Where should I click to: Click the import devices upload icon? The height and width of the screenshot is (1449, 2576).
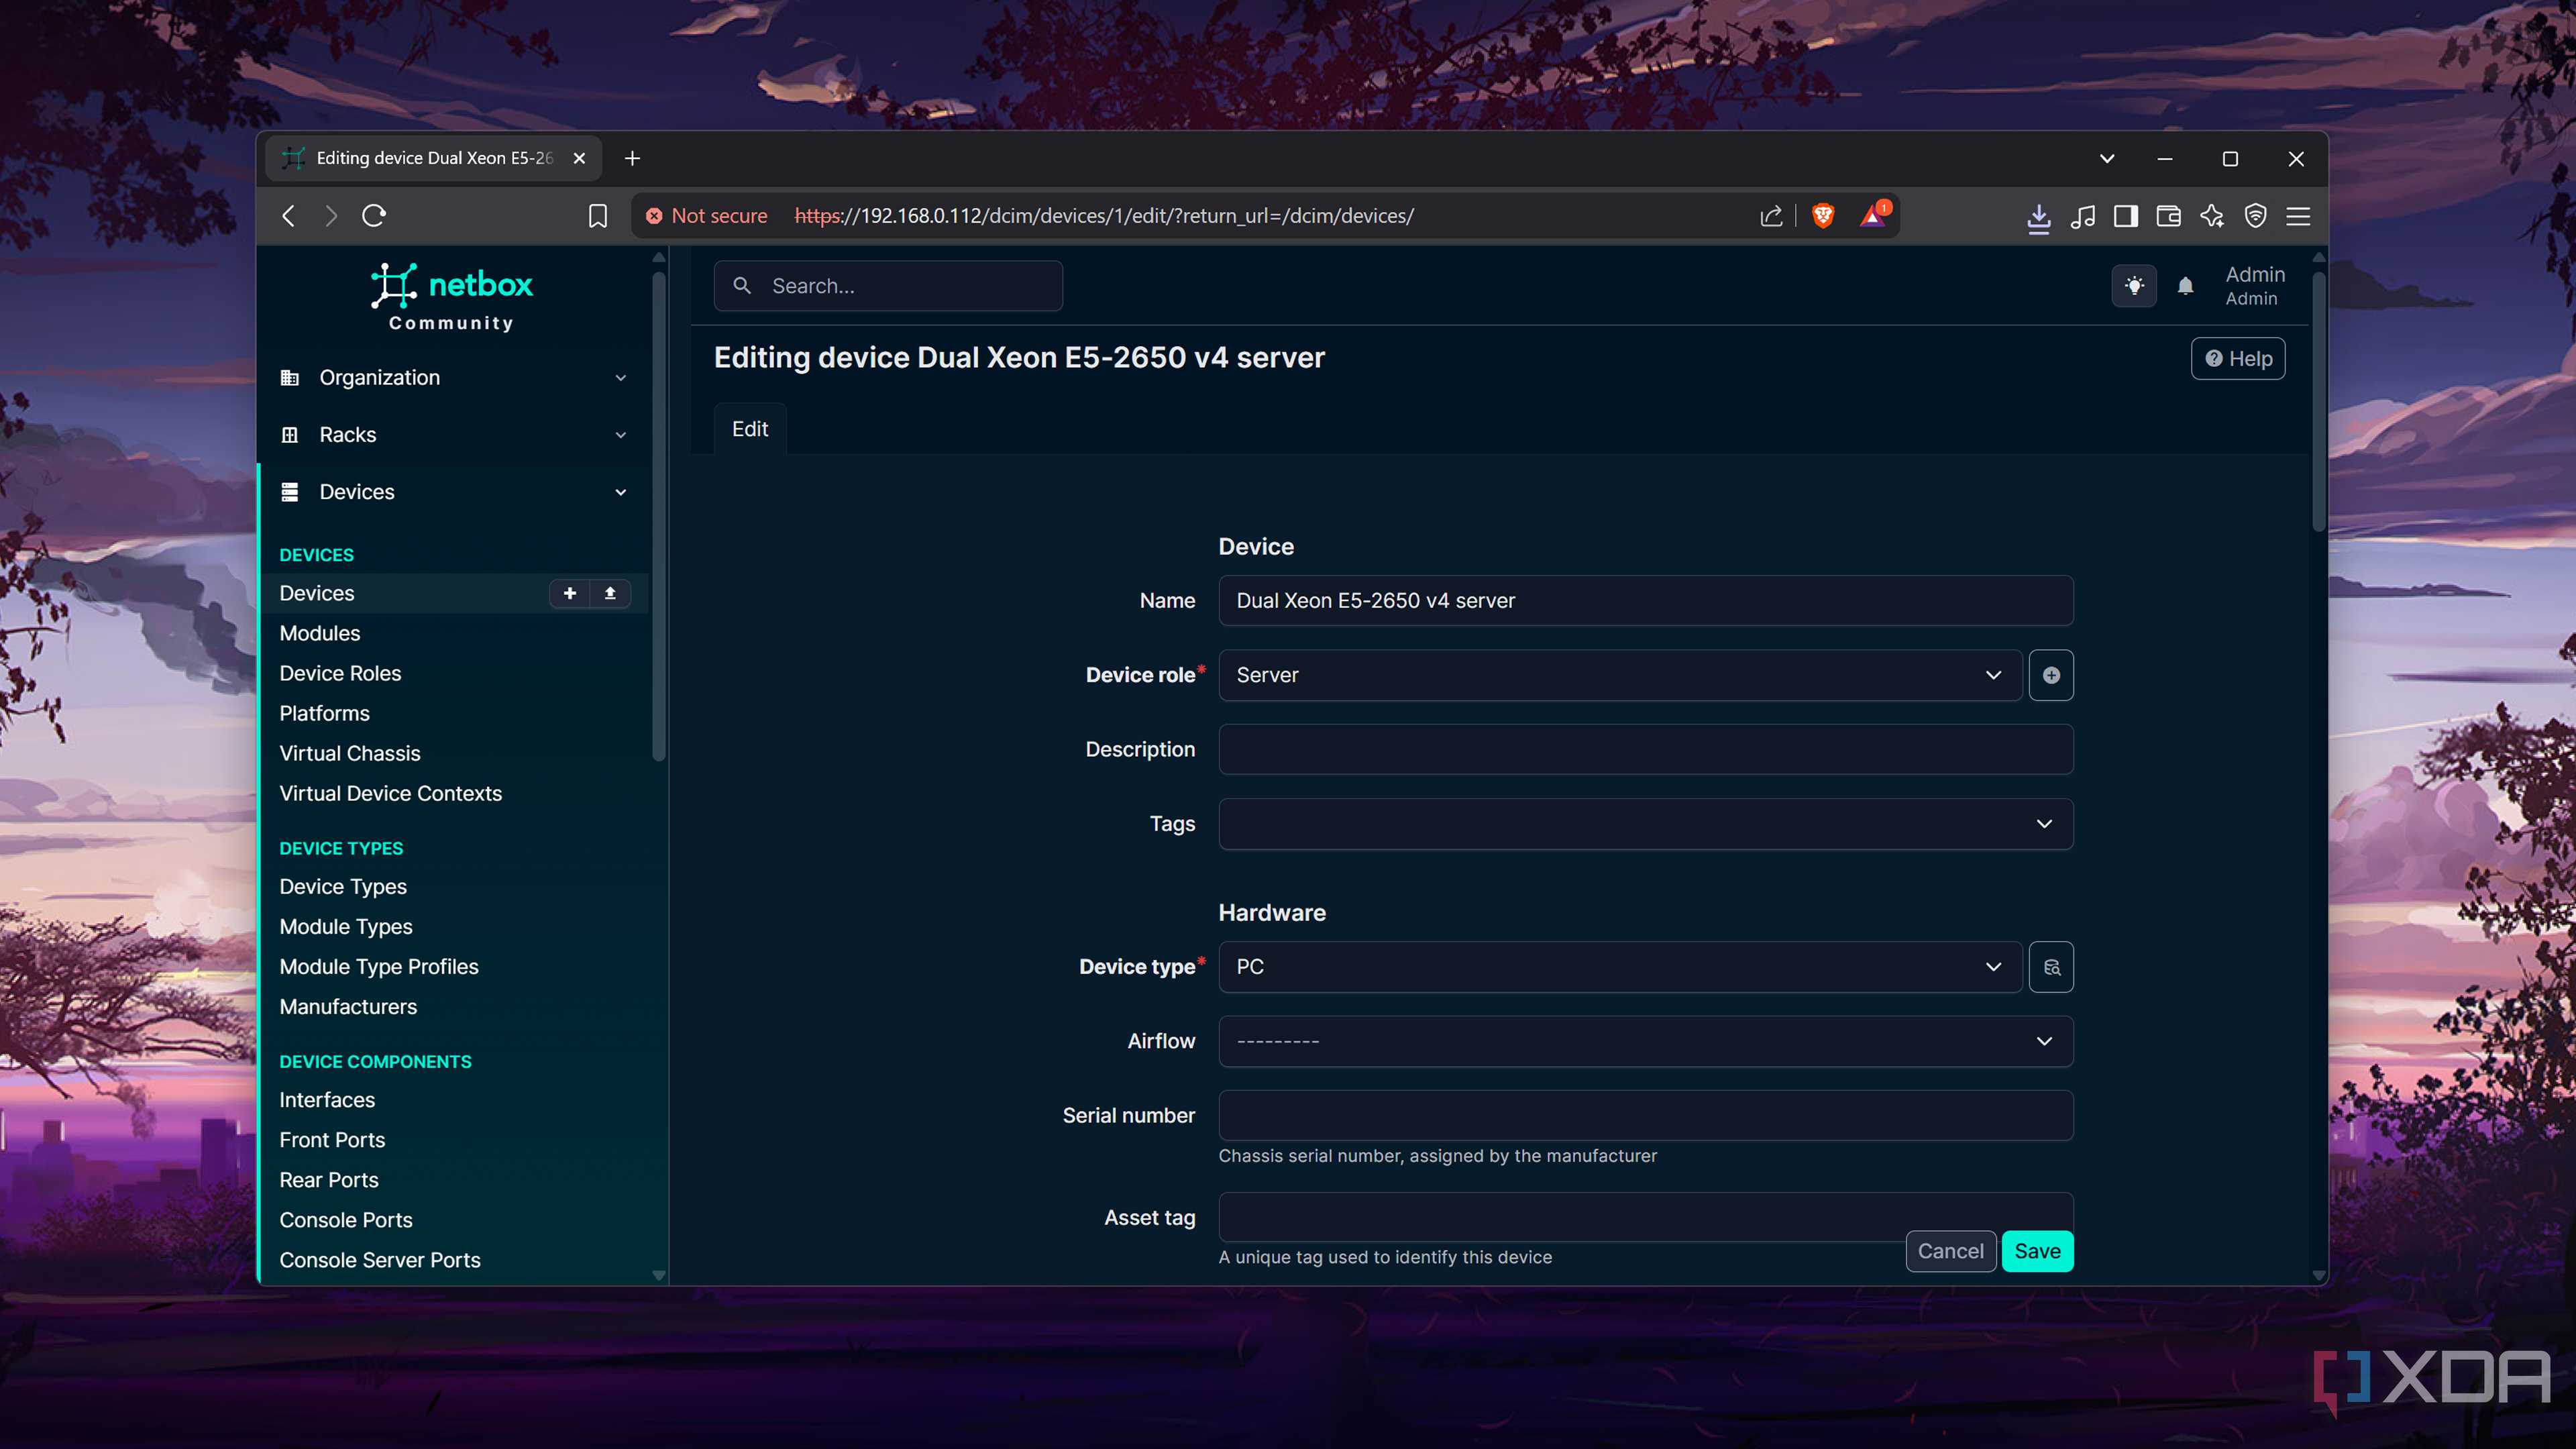point(610,593)
